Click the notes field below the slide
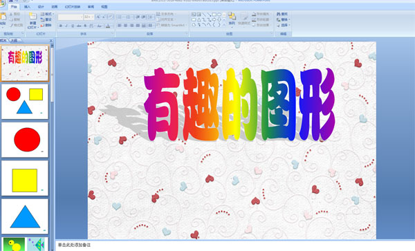This screenshot has height=251, width=415. [x=235, y=245]
